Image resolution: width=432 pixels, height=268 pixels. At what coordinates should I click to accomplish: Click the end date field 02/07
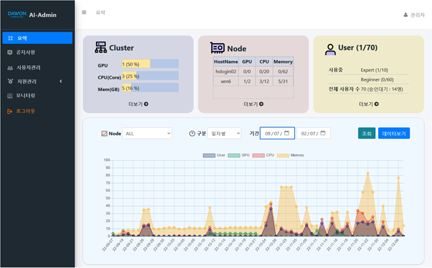click(313, 133)
